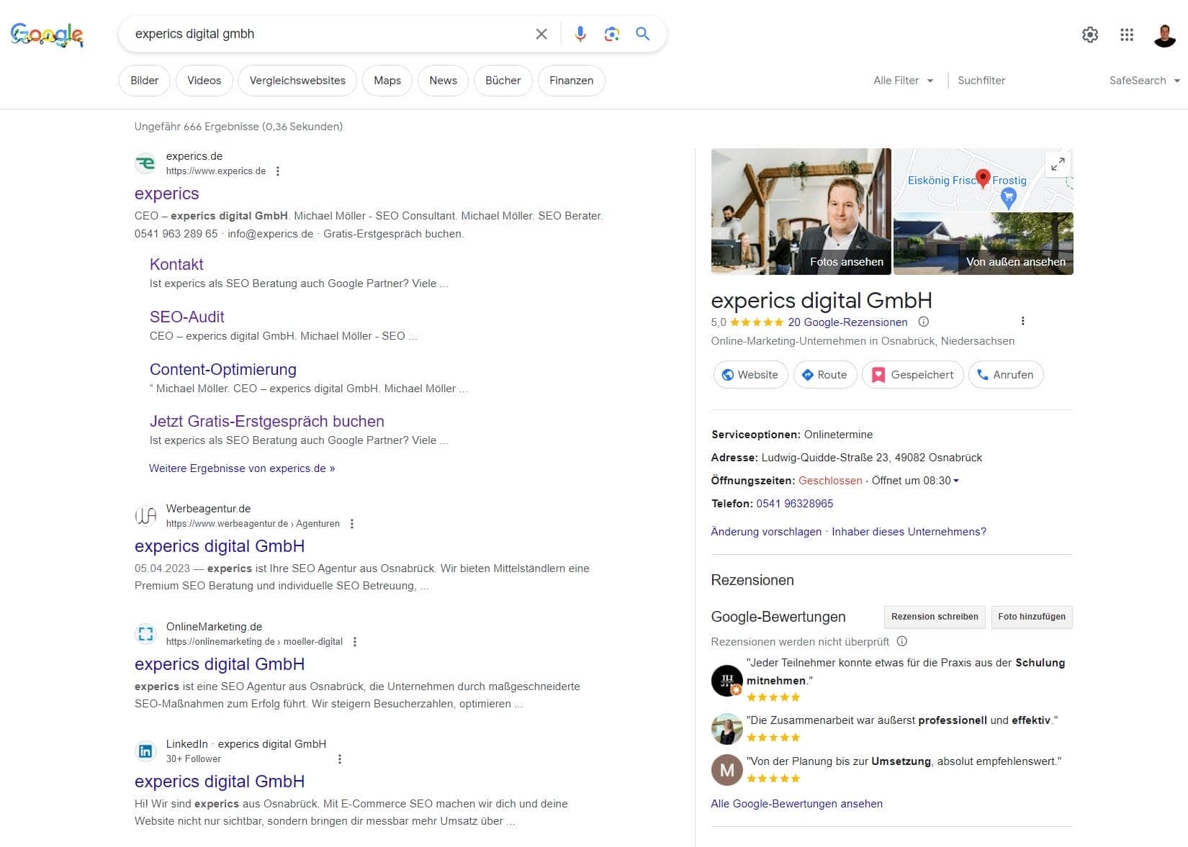Image resolution: width=1188 pixels, height=847 pixels.
Task: Open Google Lens image search icon
Action: (611, 34)
